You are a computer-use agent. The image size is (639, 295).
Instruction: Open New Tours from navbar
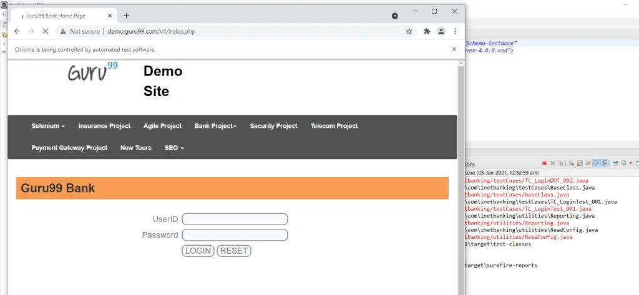tap(135, 148)
